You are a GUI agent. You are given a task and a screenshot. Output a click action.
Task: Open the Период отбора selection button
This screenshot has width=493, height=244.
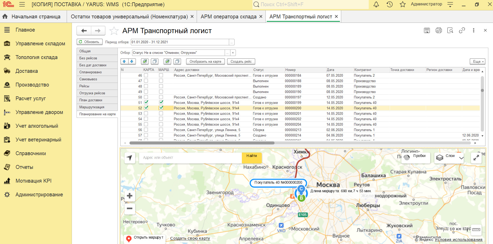(x=232, y=42)
